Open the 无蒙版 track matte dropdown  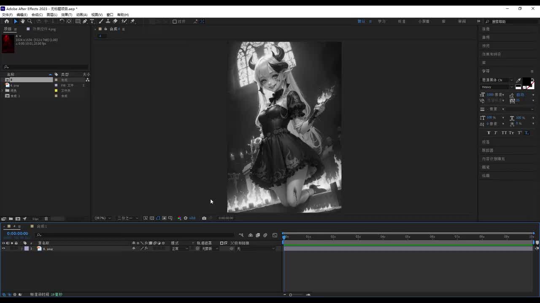point(210,249)
